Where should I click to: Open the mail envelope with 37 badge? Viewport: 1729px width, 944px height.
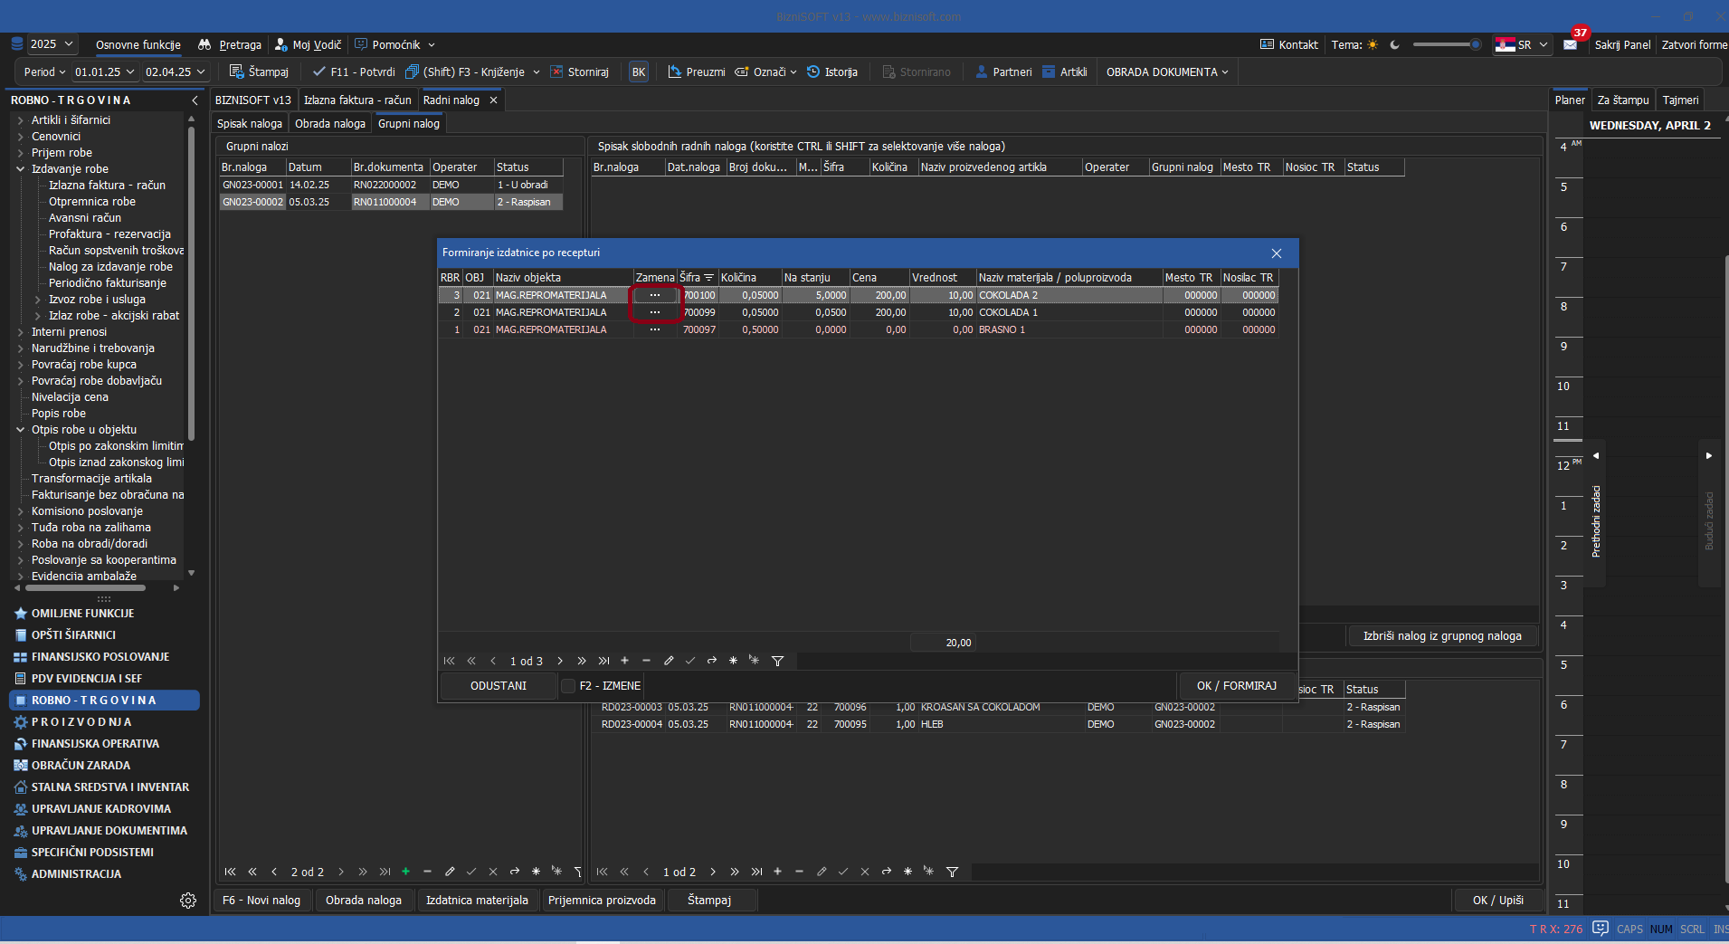click(x=1570, y=44)
